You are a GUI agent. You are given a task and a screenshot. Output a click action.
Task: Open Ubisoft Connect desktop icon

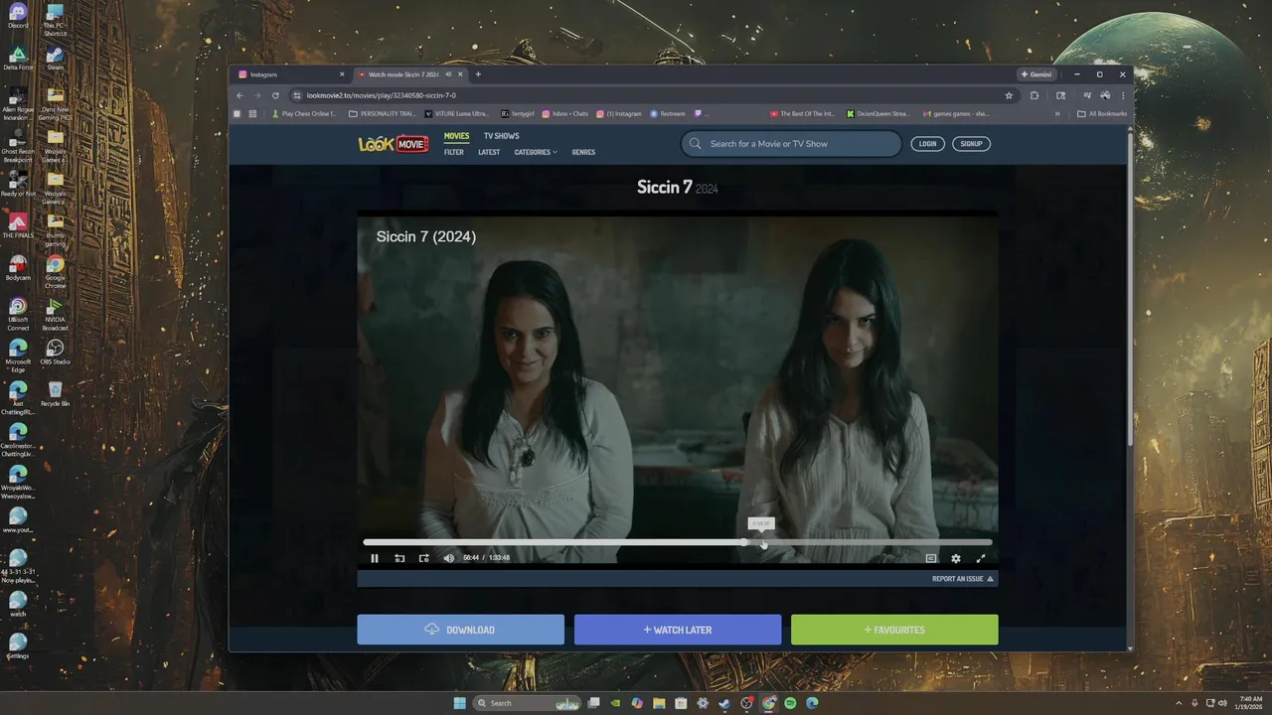18,313
